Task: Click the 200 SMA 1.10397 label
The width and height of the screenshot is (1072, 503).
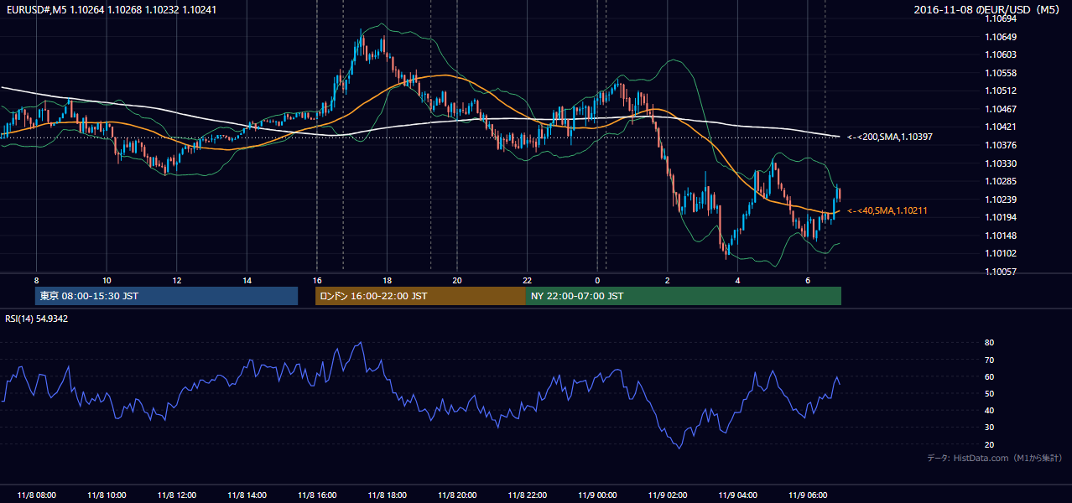Action: 890,137
